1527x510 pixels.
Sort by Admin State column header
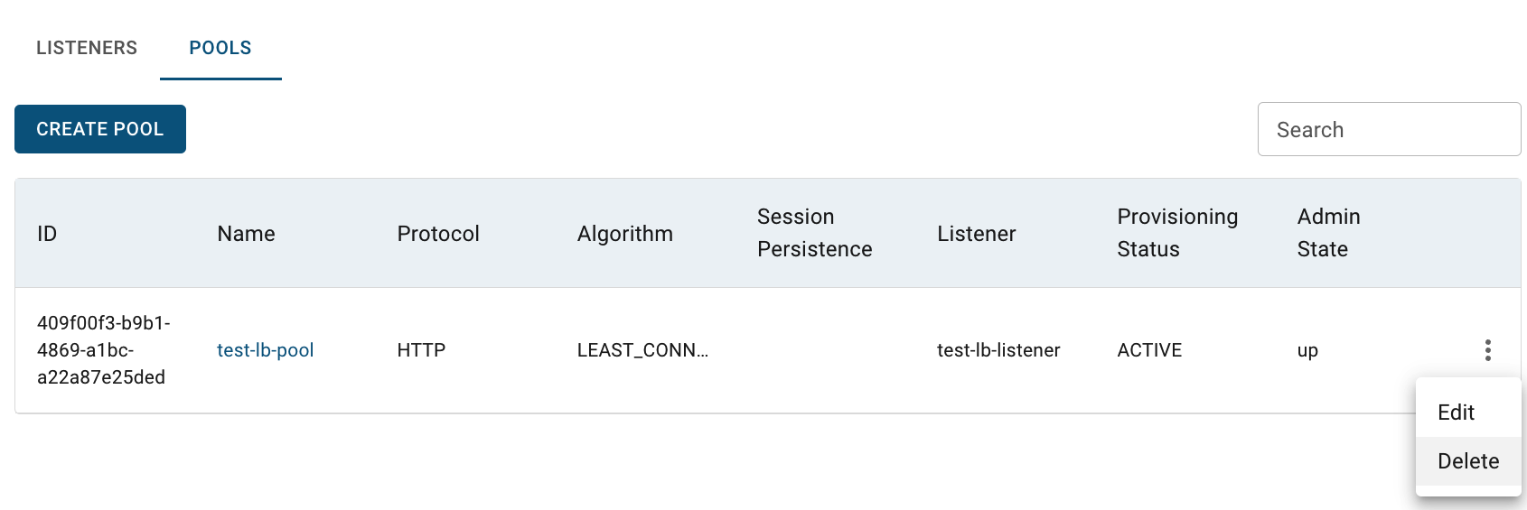click(x=1329, y=233)
